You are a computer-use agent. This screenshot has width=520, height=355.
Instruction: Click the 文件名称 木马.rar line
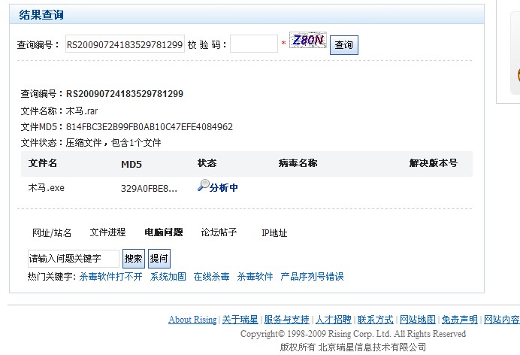click(59, 111)
